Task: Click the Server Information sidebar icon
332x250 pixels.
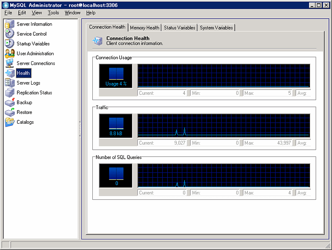Action: point(10,24)
